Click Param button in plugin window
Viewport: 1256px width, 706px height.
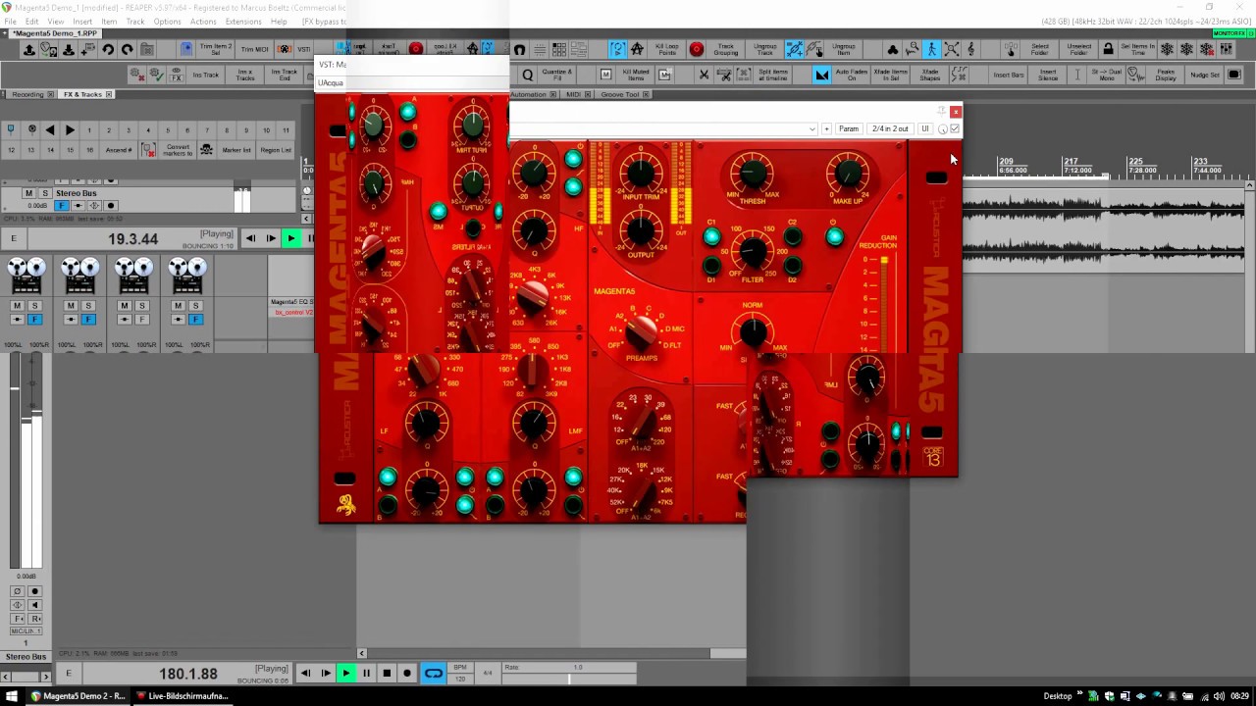pos(849,128)
